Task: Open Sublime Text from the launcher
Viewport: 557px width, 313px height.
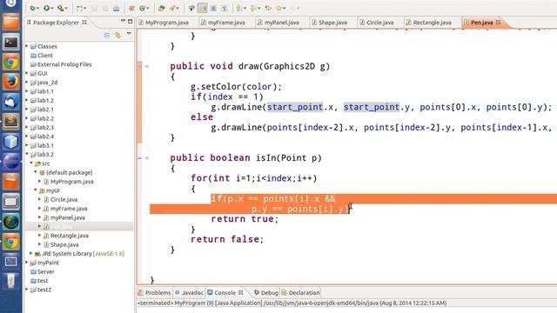Action: (11, 122)
